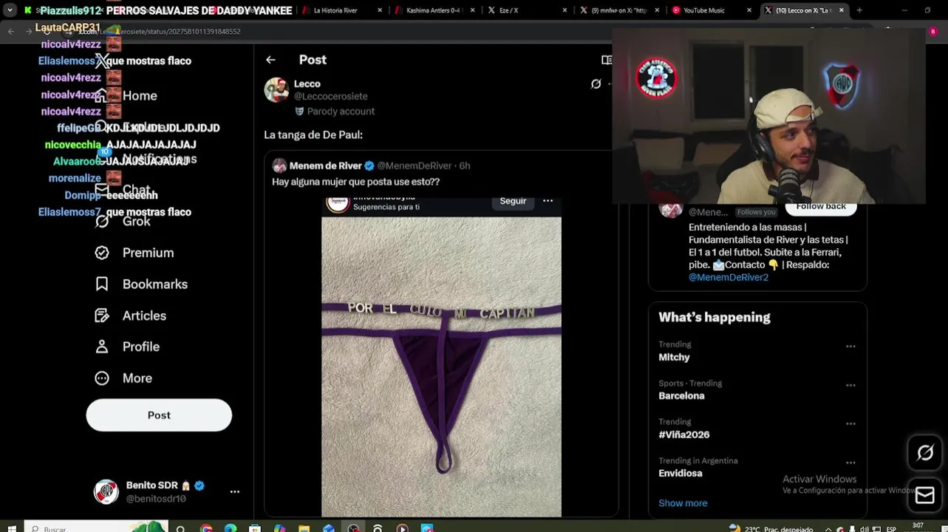Open the @Leccocerosiete handle

(x=330, y=96)
